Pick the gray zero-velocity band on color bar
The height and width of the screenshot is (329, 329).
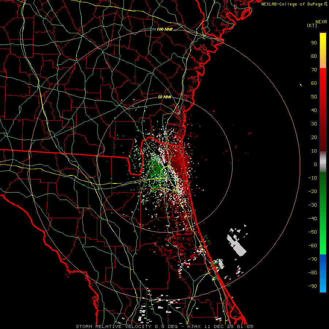[323, 162]
